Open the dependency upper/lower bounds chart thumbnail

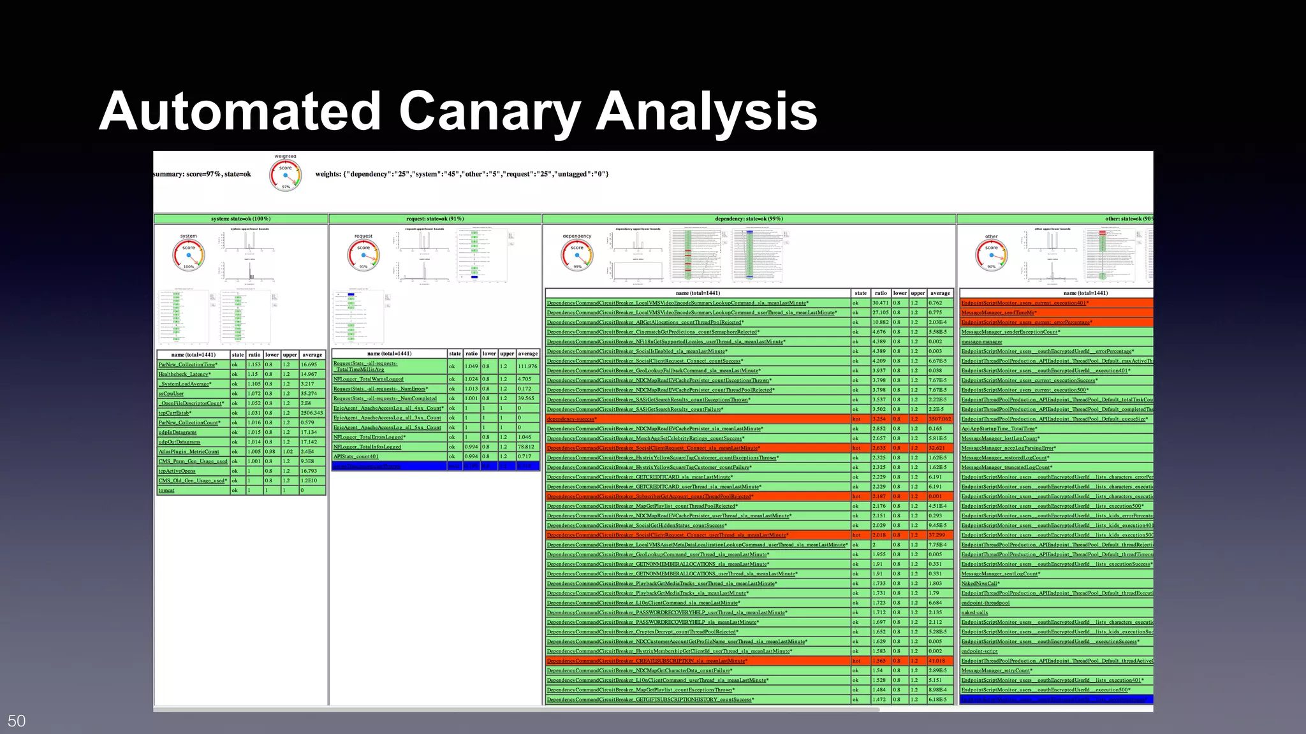tap(638, 241)
